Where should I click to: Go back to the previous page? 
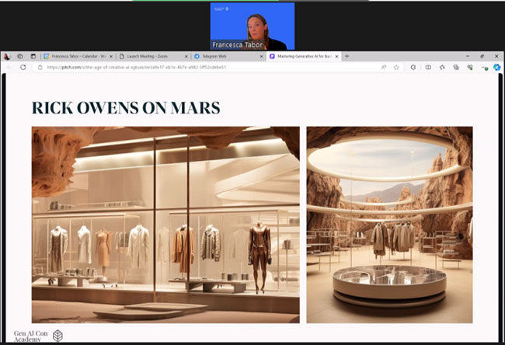[9, 68]
